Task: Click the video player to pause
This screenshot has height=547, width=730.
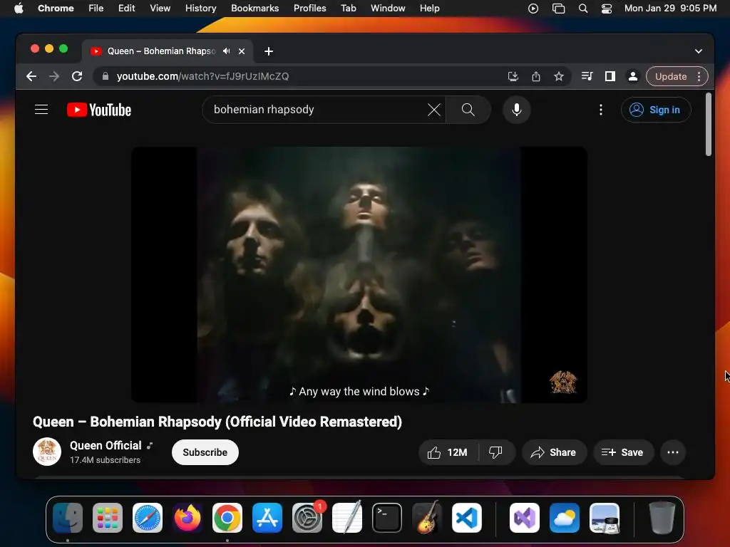Action: (x=359, y=274)
